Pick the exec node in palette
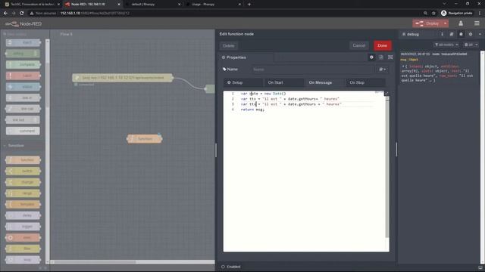Screen dimensions: 485x272 [23, 238]
